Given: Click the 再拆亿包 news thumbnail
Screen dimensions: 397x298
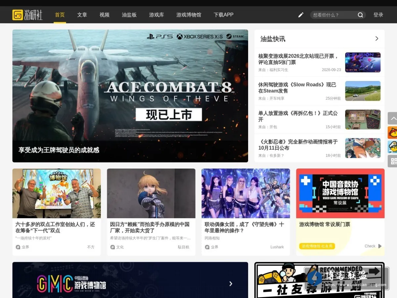Looking at the screenshot, I should [363, 120].
